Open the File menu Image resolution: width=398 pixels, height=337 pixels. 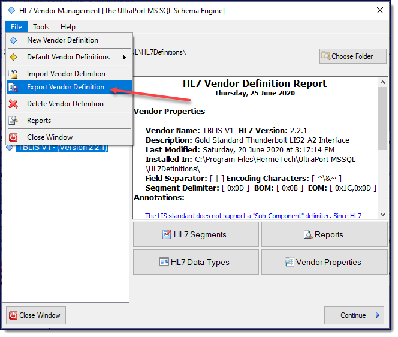click(x=16, y=26)
